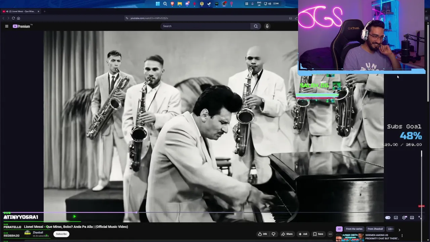Open options menu for Sidemen Among Us video

click(402, 236)
